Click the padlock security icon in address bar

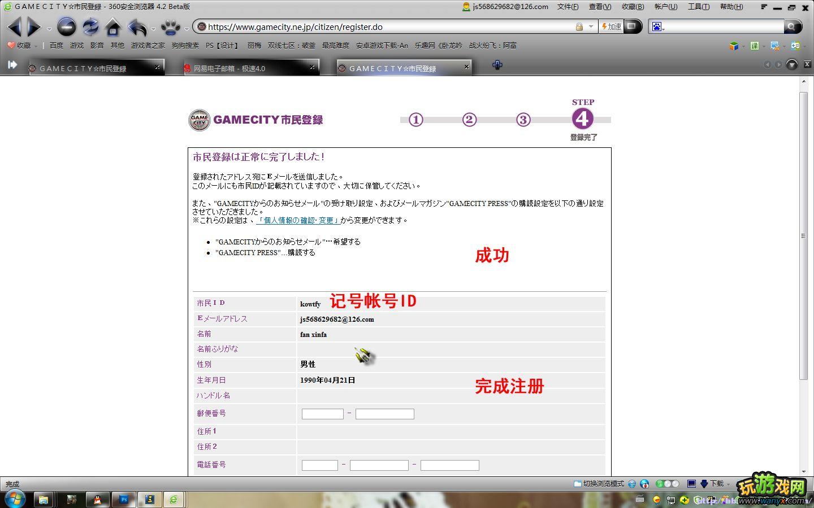[x=579, y=27]
